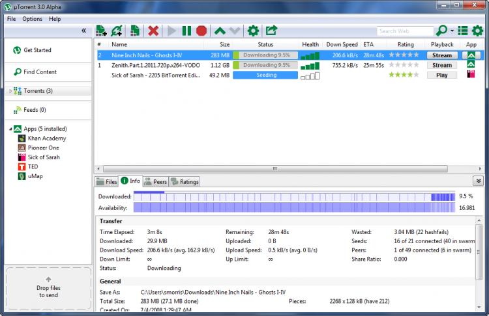489x316 pixels.
Task: Open Preferences via the toolbar gear icon
Action: click(253, 31)
